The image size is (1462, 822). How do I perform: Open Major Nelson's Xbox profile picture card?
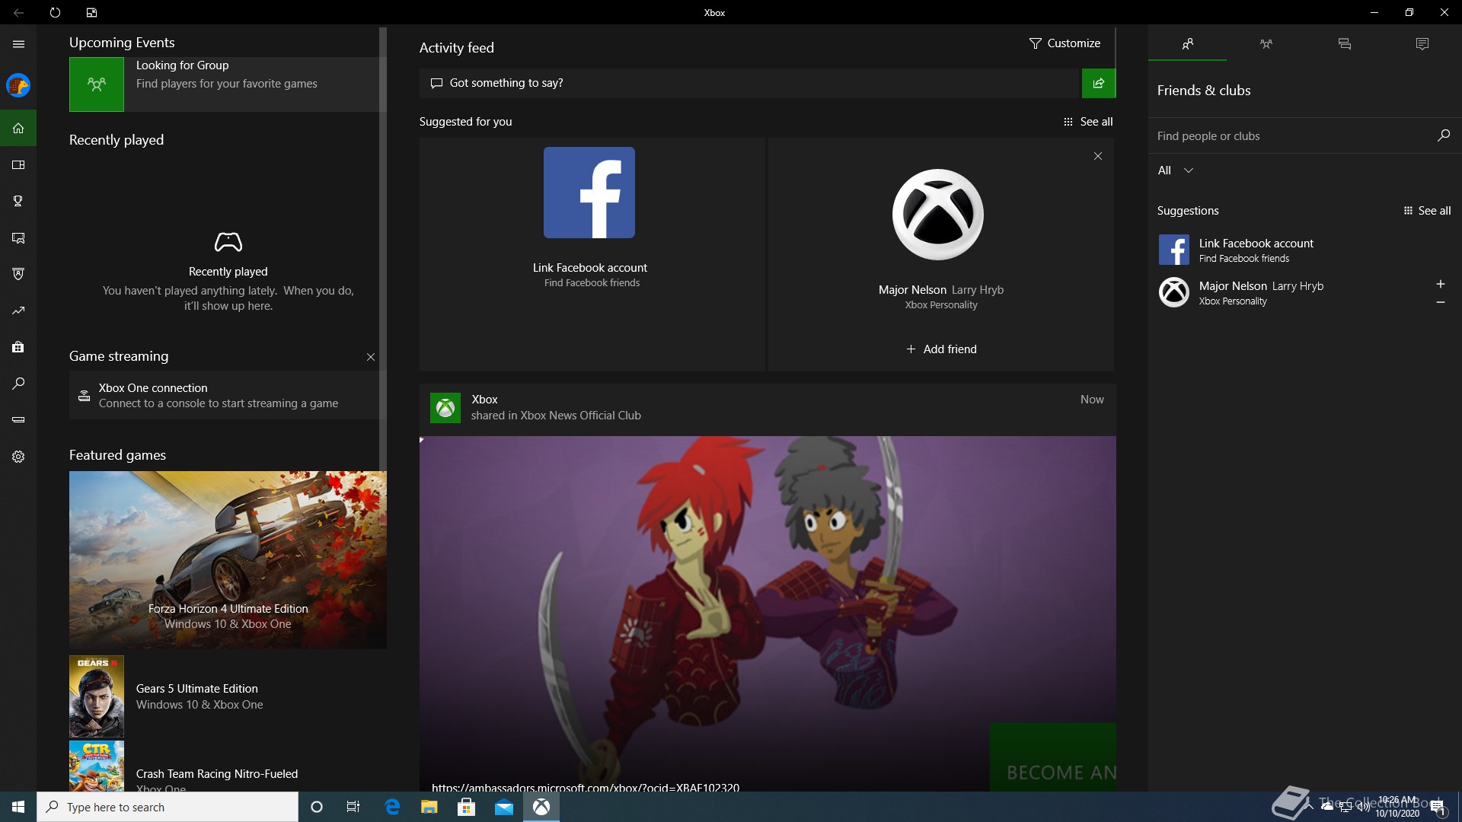click(x=937, y=215)
